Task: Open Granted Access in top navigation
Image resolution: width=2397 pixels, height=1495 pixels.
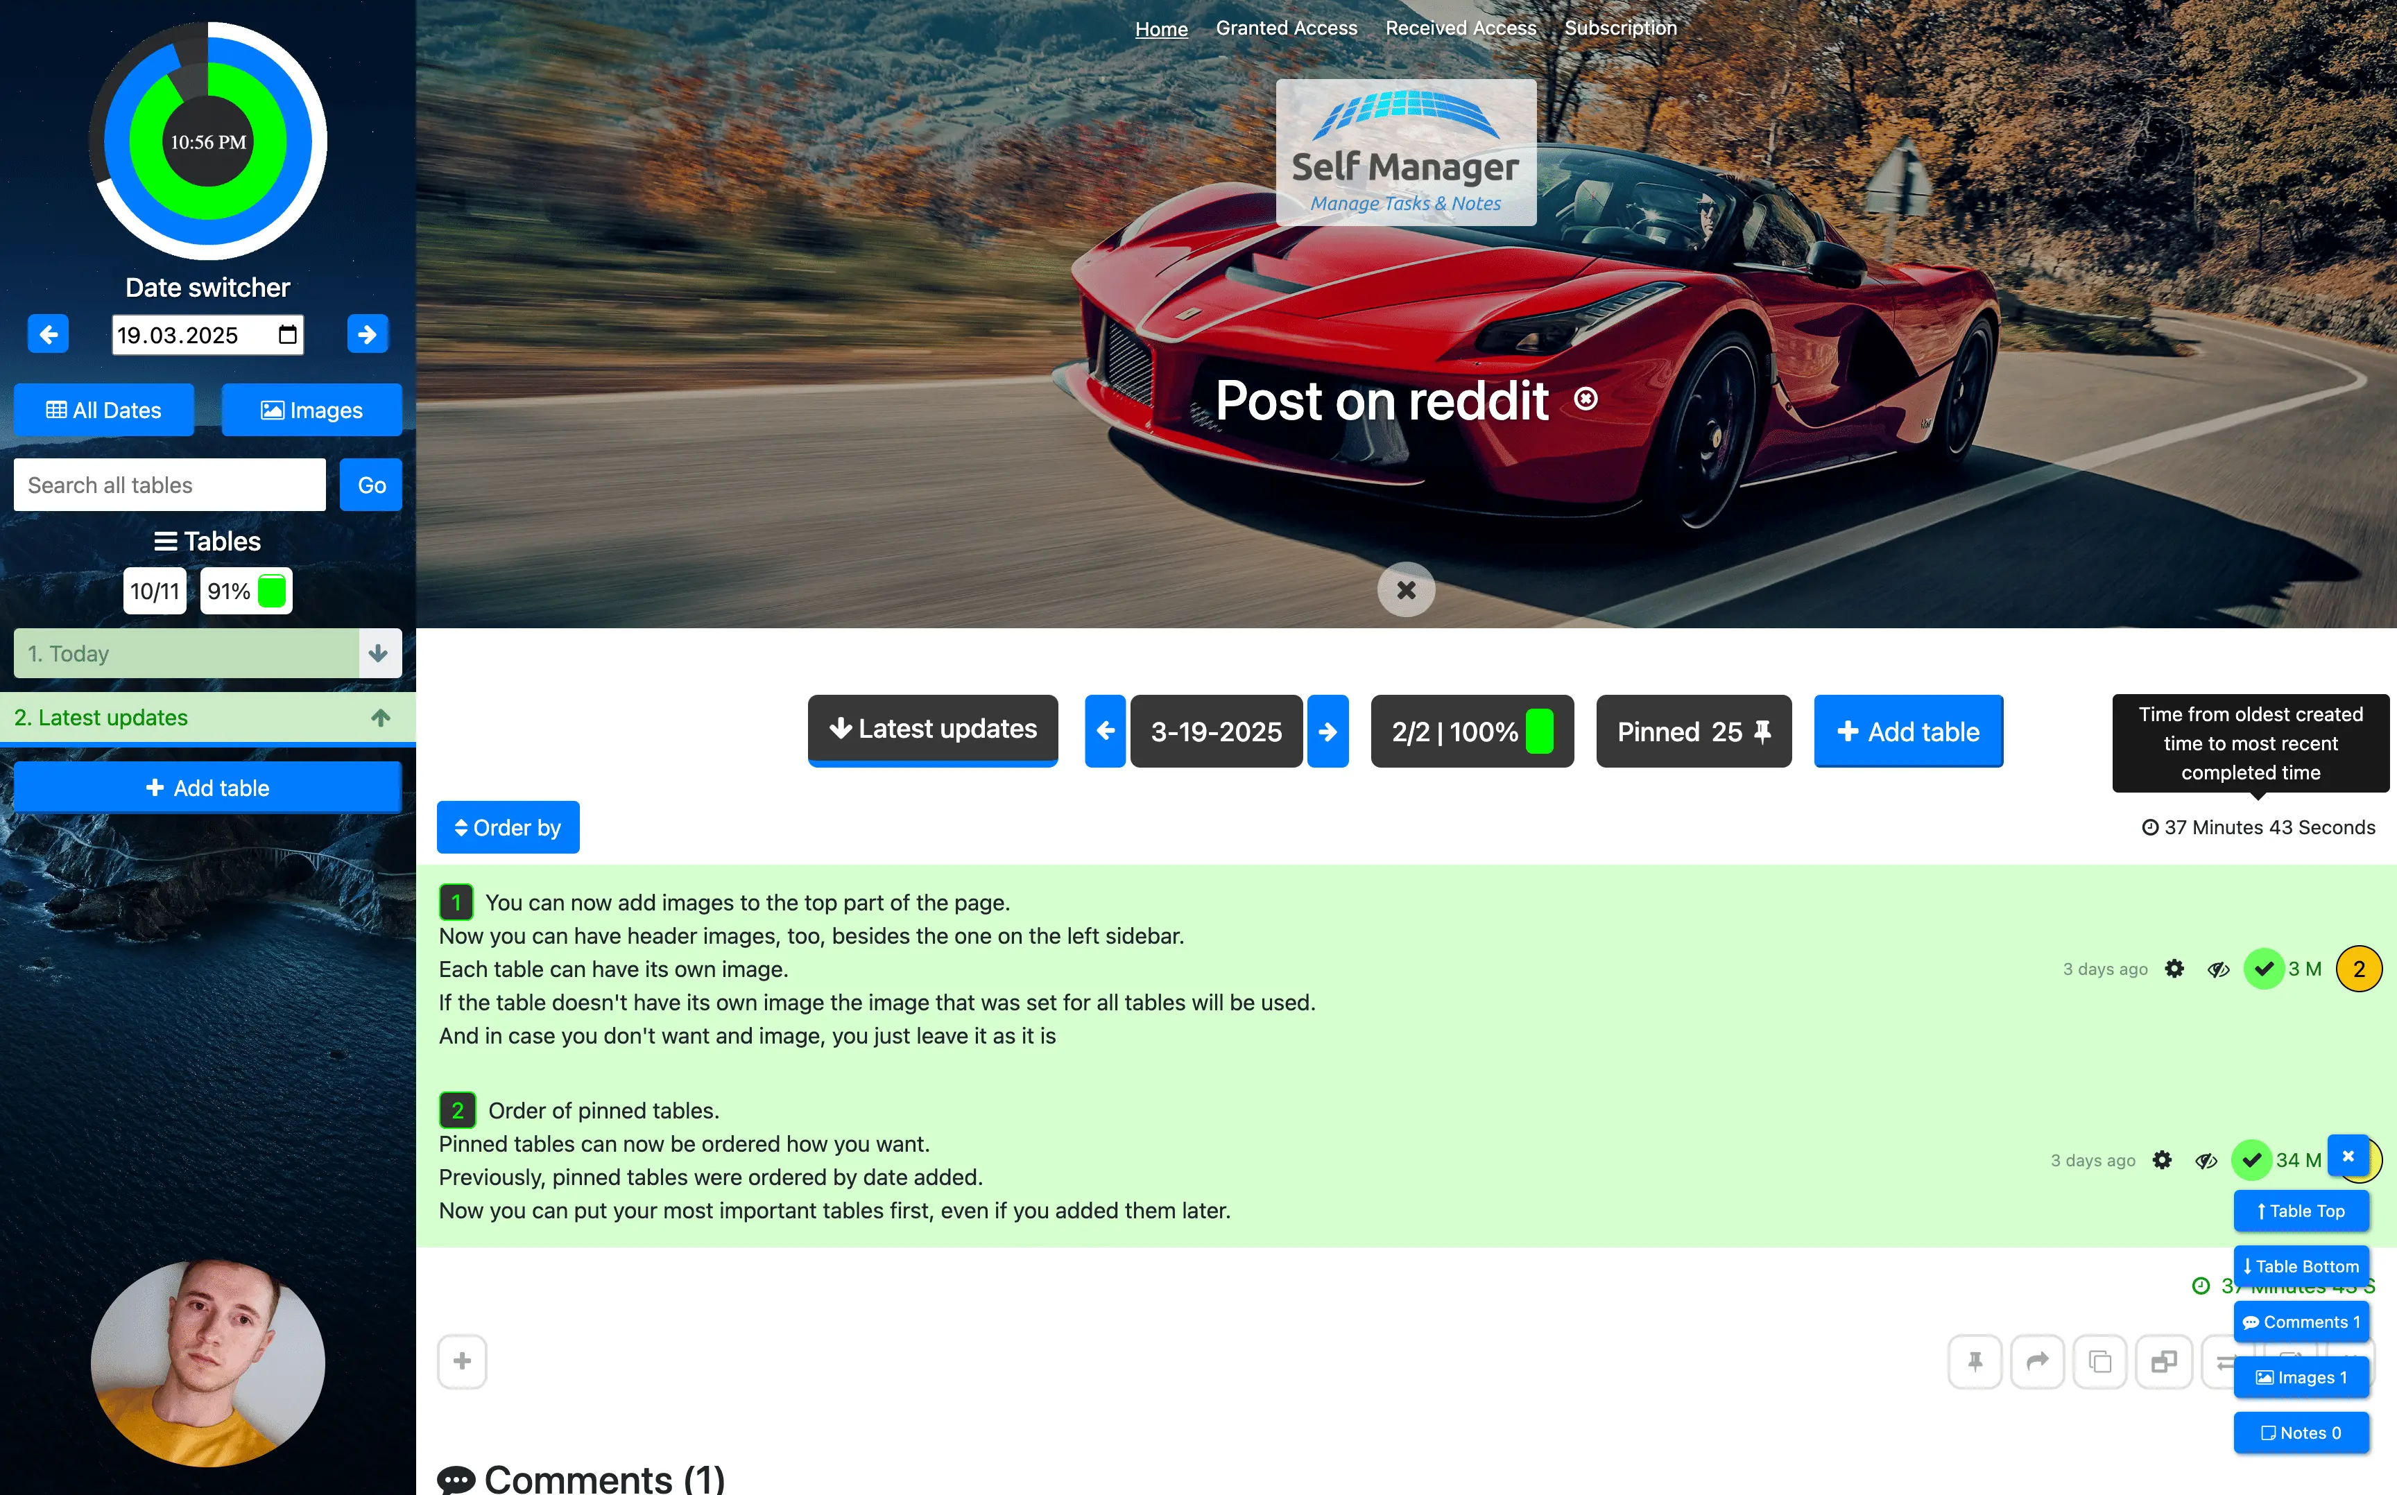Action: (1285, 28)
